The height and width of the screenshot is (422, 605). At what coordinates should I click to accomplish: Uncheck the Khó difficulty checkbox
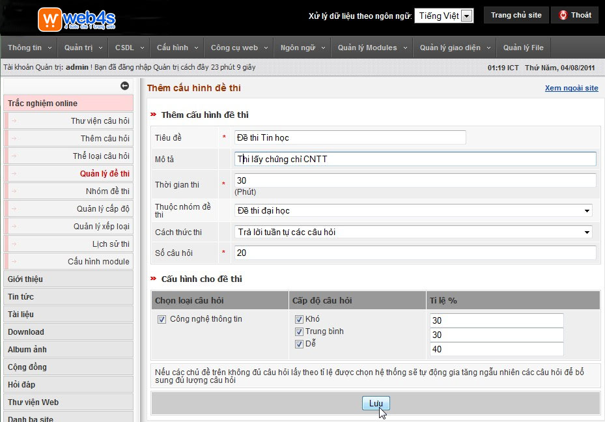tap(300, 319)
